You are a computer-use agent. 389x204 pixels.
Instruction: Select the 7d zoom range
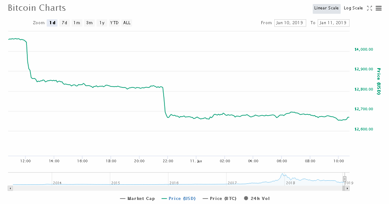pos(65,23)
